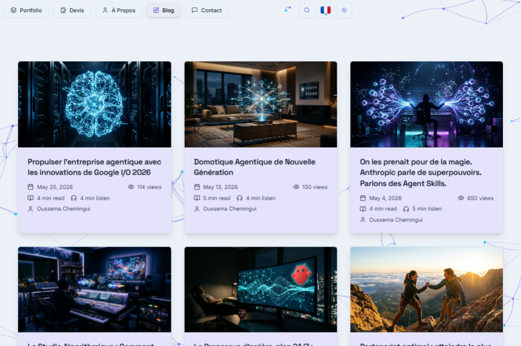Click the 'May 13, 2026' date text
Viewport: 521px width, 346px height.
[x=220, y=187]
